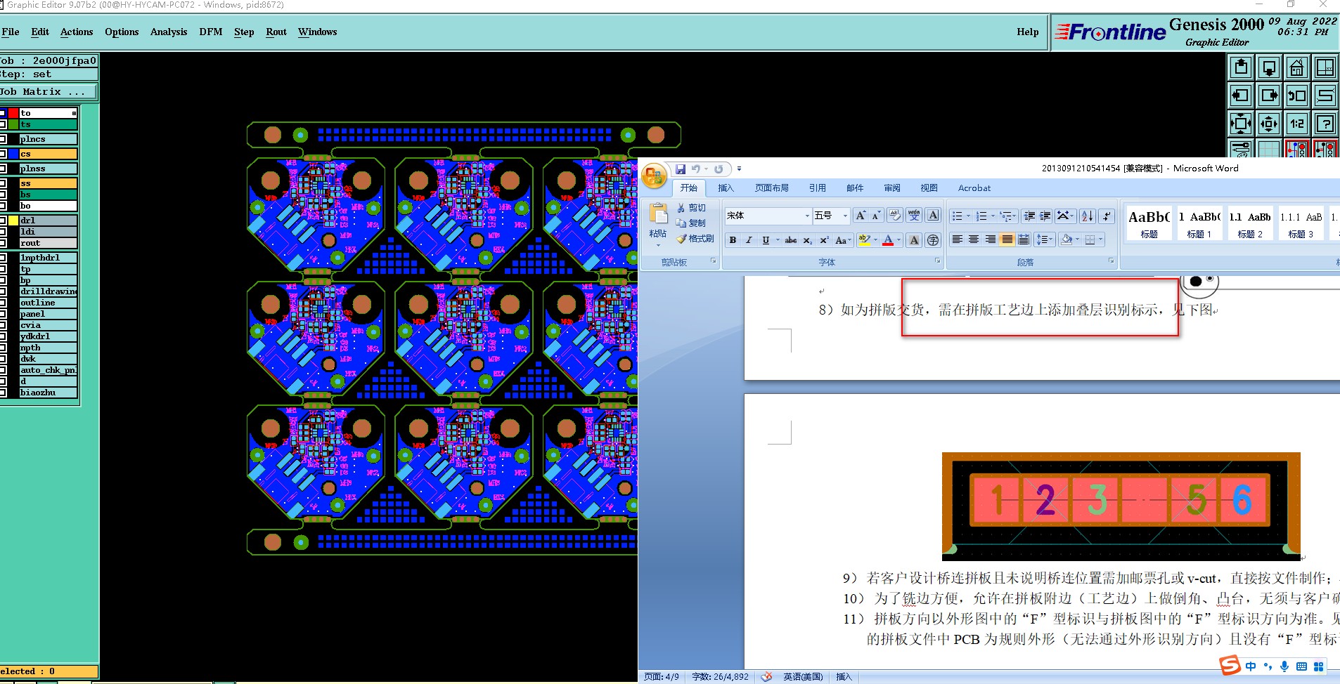The height and width of the screenshot is (684, 1340).
Task: Click the 页面: 4/9 page indicator
Action: (662, 677)
